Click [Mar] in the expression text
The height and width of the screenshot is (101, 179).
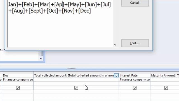[44, 4]
